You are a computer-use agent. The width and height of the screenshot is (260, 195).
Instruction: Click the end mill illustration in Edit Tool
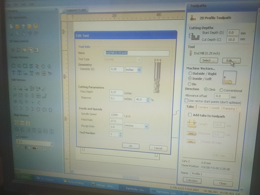(x=157, y=76)
